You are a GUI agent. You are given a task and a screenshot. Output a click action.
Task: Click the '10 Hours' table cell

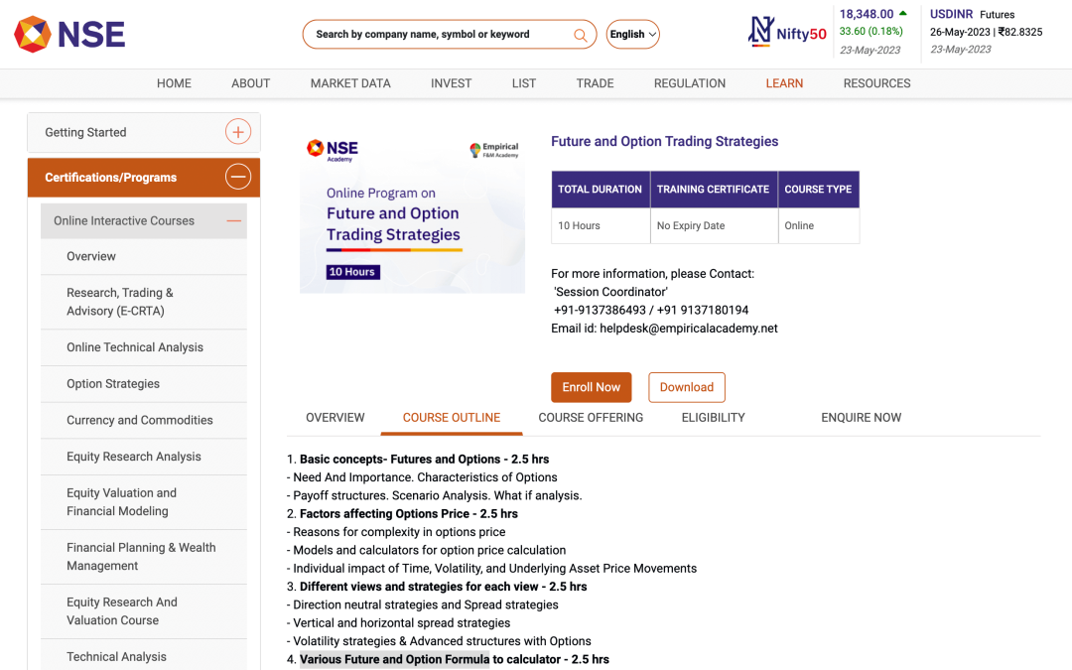point(601,225)
